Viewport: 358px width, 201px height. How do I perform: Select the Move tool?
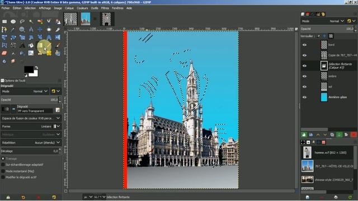[x=40, y=30]
